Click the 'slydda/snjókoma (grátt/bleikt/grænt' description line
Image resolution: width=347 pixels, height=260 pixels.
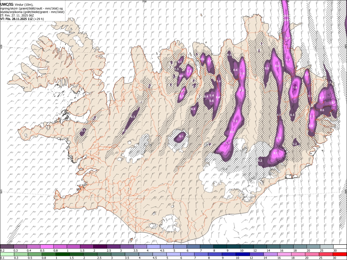pos(32,12)
